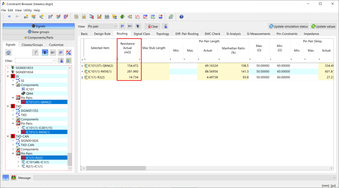The image size is (339, 188).
Task: Toggle the highlighted E-net button in Signals panel
Action: pos(45,52)
